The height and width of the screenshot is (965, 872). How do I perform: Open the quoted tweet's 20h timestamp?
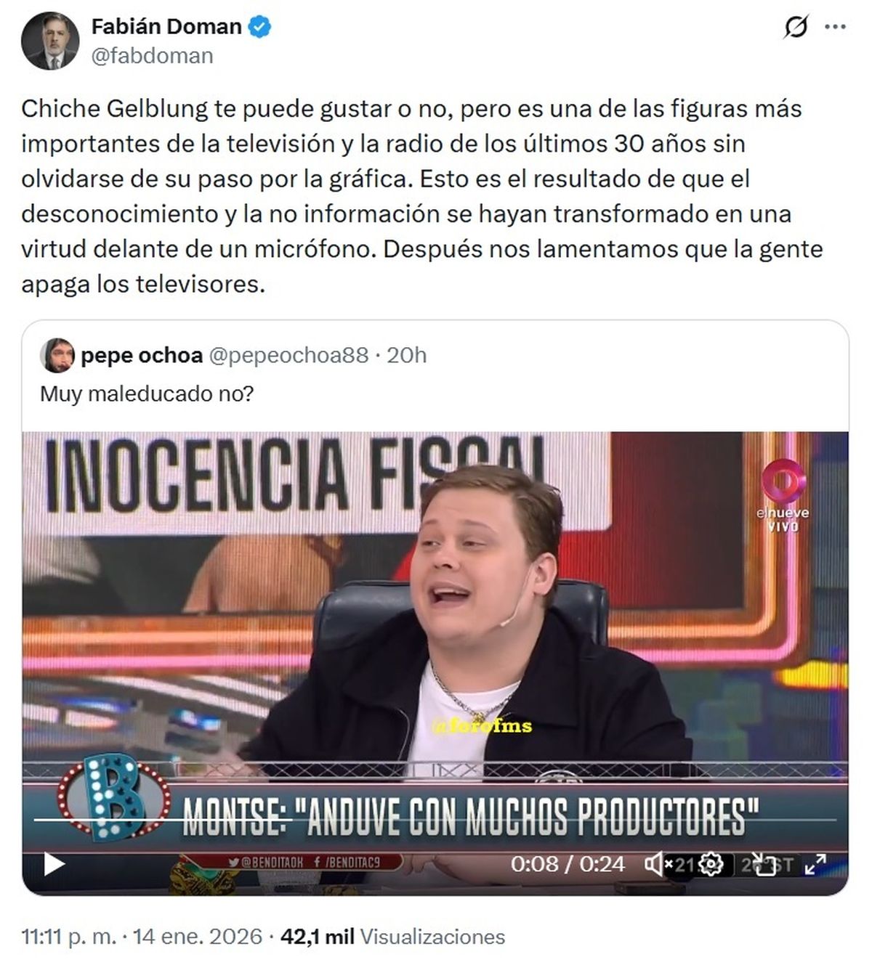tap(406, 355)
